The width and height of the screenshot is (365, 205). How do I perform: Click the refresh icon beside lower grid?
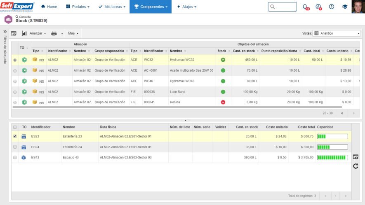click(356, 166)
